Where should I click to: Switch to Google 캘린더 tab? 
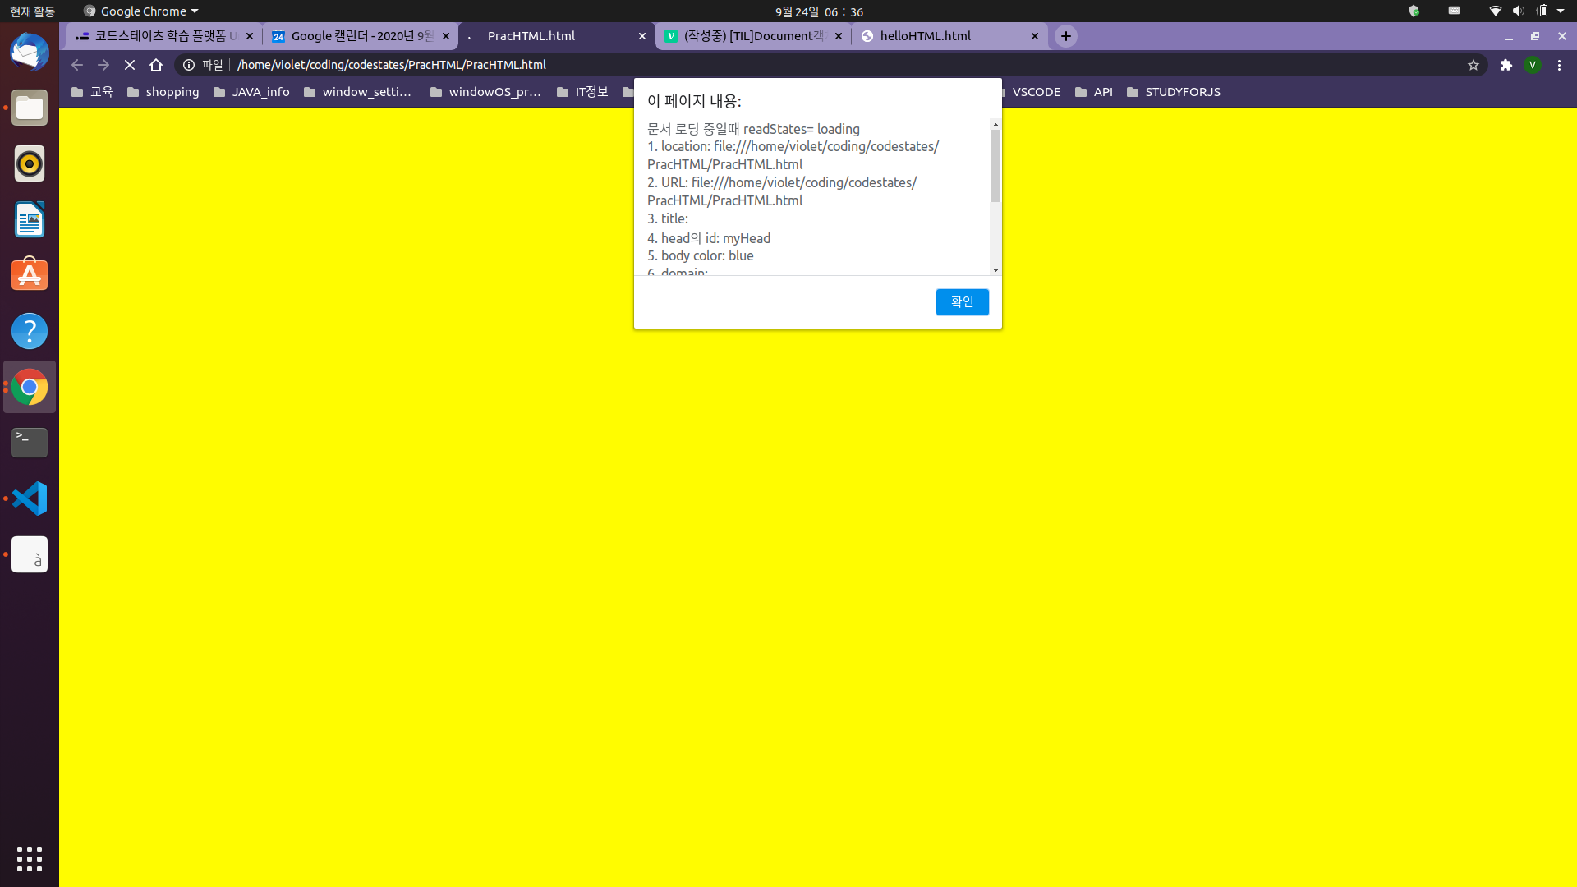[361, 36]
